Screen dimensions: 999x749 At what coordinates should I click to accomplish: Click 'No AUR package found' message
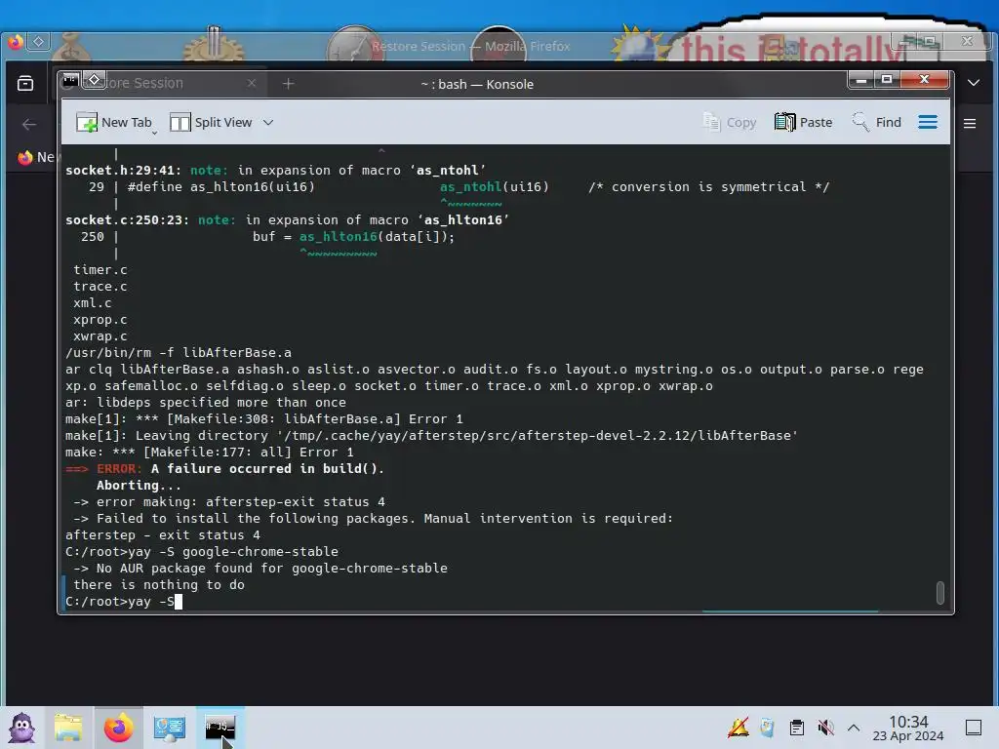click(260, 569)
